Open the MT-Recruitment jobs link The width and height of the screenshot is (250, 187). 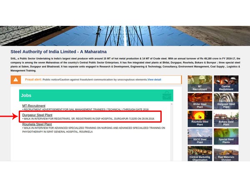pyautogui.click(x=34, y=106)
